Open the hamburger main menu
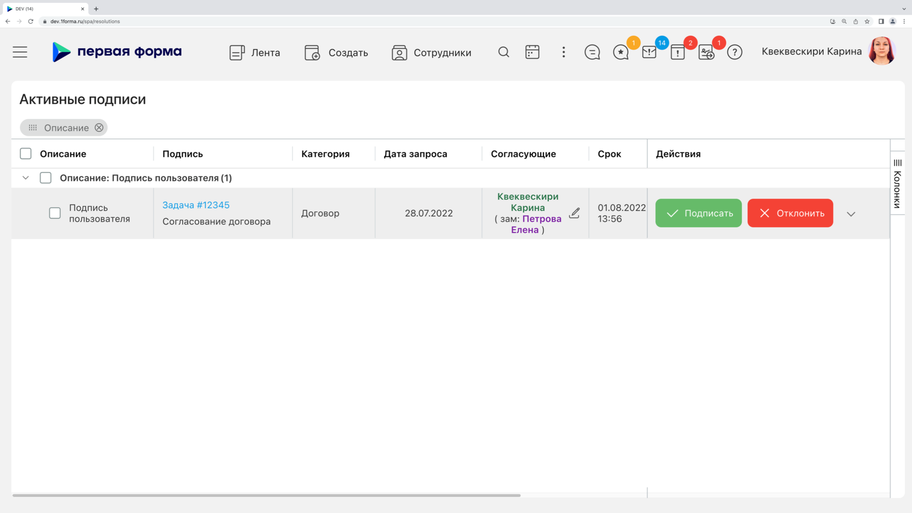Viewport: 912px width, 513px height. pos(20,52)
